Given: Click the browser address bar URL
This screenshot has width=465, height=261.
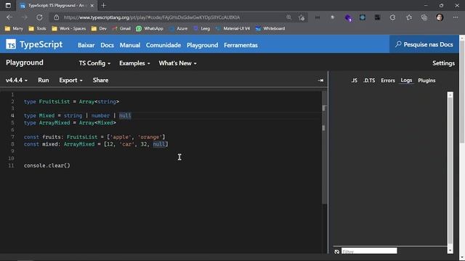Looking at the screenshot, I should tap(152, 17).
